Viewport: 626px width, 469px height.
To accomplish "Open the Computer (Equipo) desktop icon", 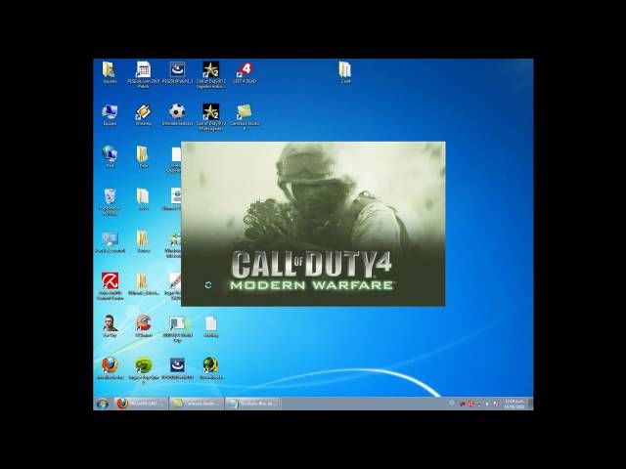I will tap(110, 114).
